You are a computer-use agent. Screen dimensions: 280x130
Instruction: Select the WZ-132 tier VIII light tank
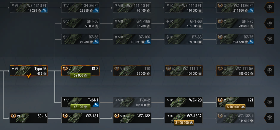pos(132,118)
